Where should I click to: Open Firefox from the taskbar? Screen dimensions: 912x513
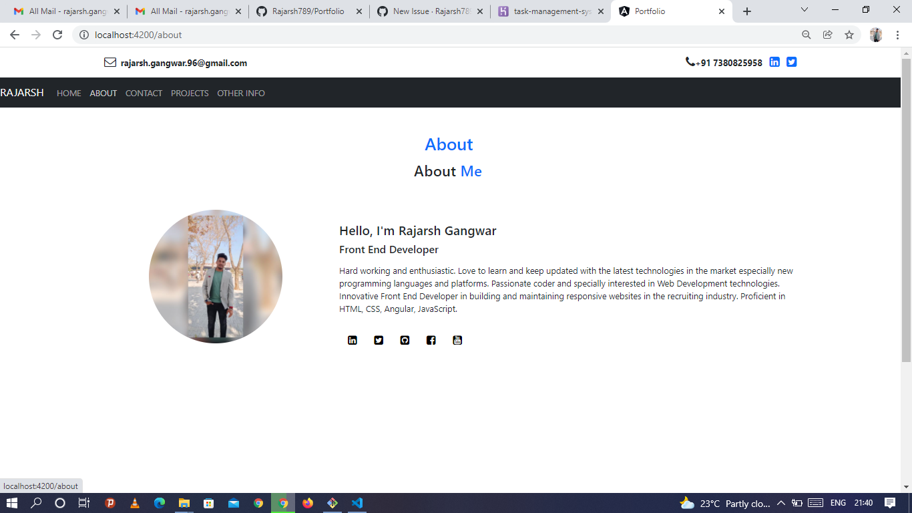click(x=308, y=503)
